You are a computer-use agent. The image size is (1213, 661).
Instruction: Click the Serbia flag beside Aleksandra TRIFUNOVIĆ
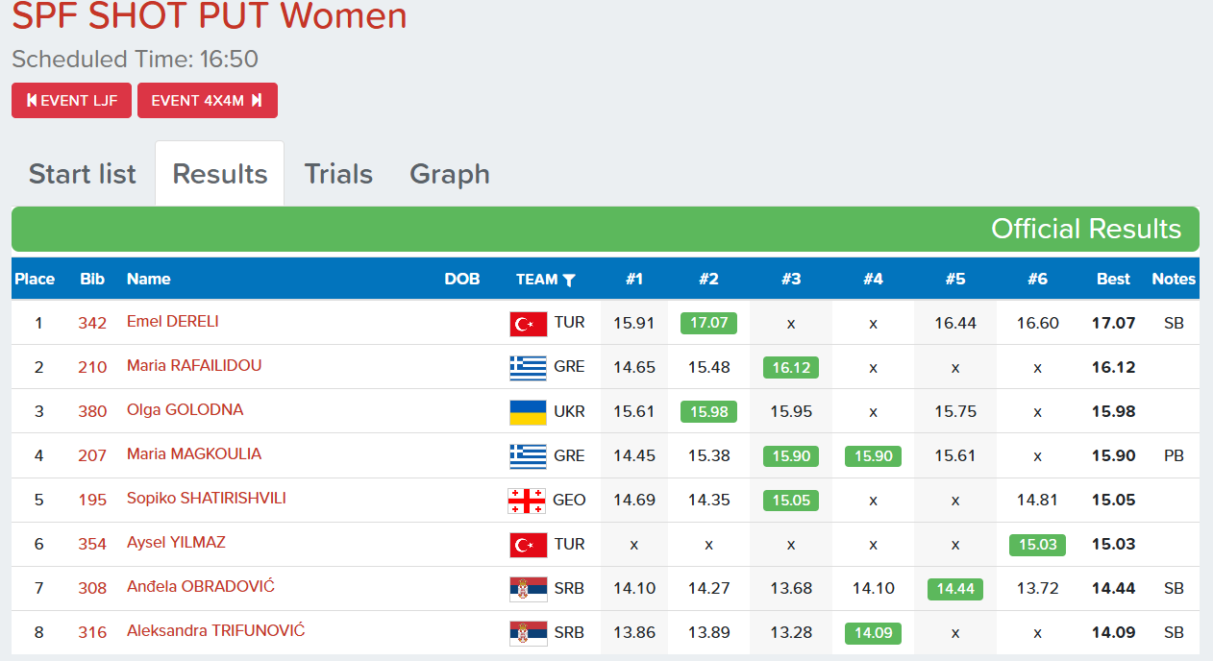coord(528,633)
